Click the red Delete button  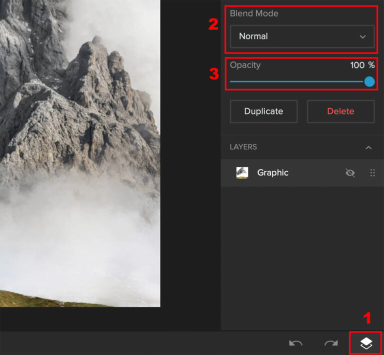click(x=340, y=111)
